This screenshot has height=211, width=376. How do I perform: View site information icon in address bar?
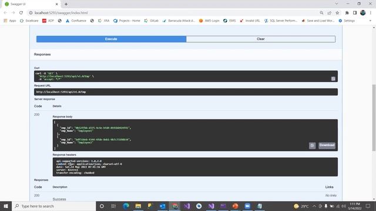[31, 13]
